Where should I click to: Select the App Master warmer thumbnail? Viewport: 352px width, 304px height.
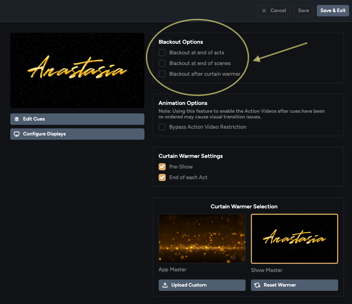pyautogui.click(x=202, y=238)
